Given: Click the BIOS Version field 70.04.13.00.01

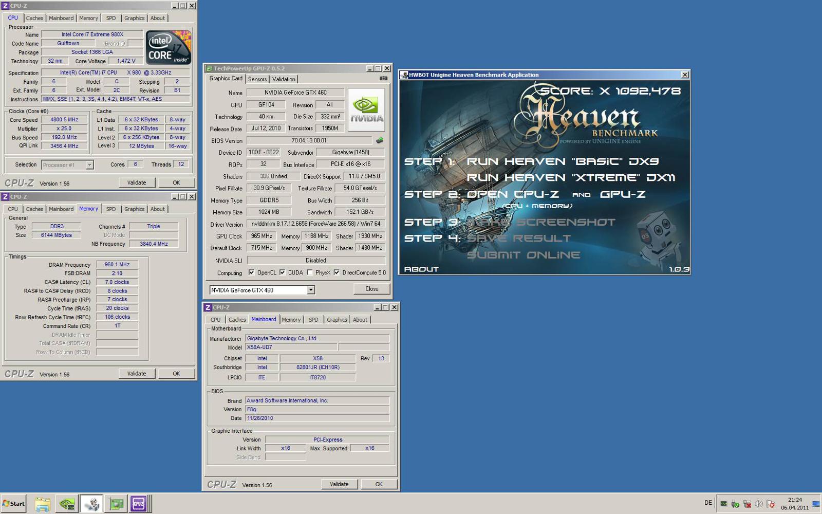Looking at the screenshot, I should 309,140.
